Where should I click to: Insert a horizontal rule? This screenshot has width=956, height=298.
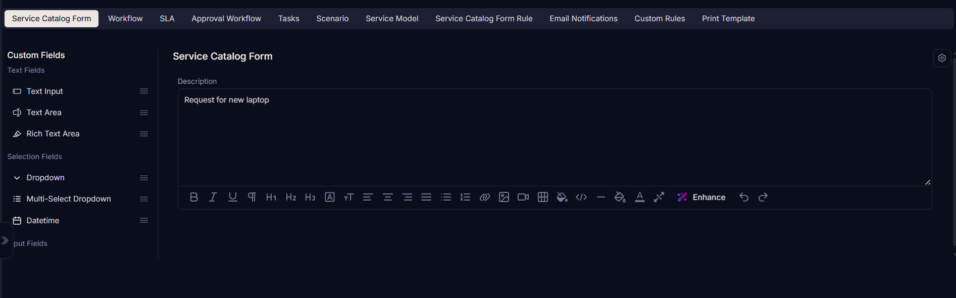tap(601, 197)
